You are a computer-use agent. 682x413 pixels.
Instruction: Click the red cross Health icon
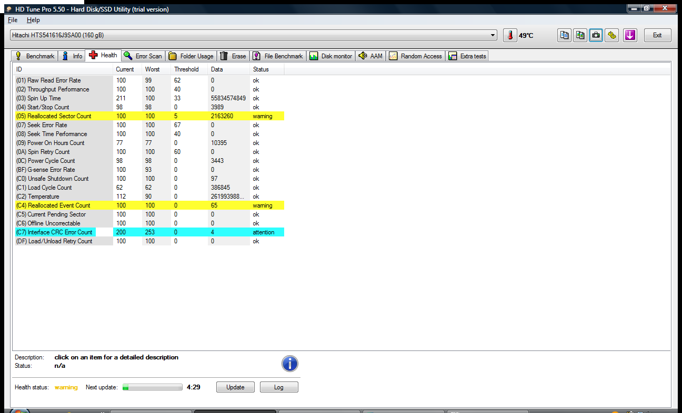point(94,55)
